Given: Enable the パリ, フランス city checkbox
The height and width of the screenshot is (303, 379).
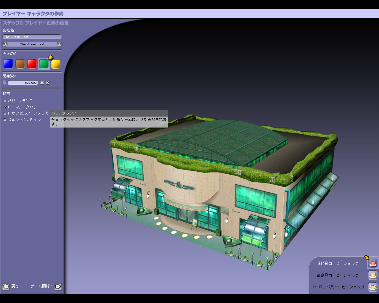Looking at the screenshot, I should [x=5, y=101].
